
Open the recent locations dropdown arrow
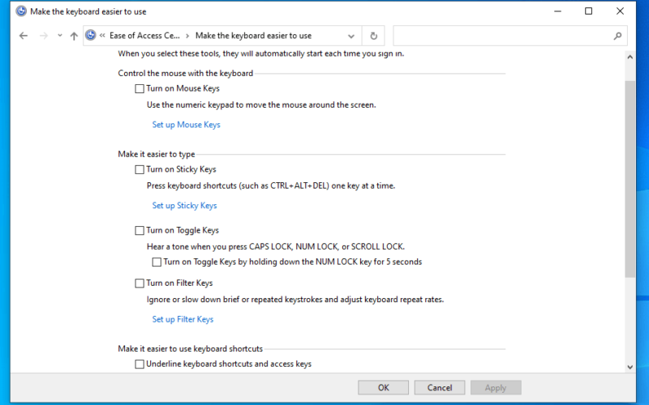[x=60, y=36]
